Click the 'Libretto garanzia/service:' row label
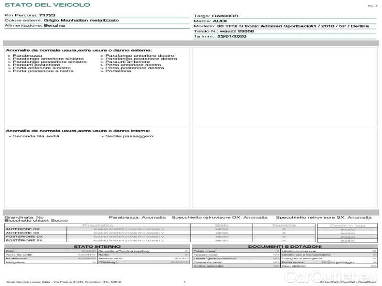This screenshot has width=382, height=286. click(215, 258)
